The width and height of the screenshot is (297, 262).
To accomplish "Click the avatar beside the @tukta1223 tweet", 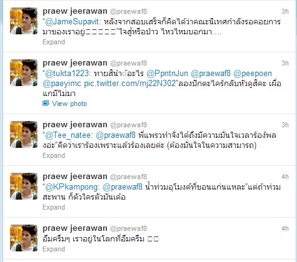I will pyautogui.click(x=24, y=73).
